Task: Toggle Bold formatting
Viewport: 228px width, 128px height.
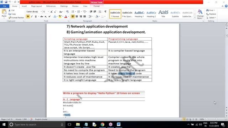Action: click(x=28, y=16)
